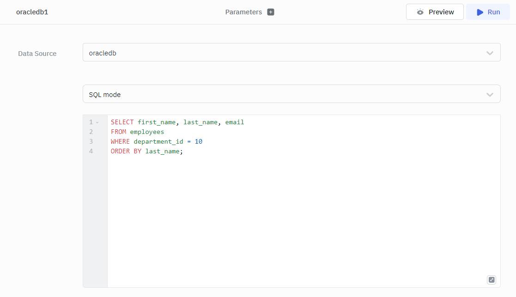Click the Data Source label

pyautogui.click(x=37, y=54)
